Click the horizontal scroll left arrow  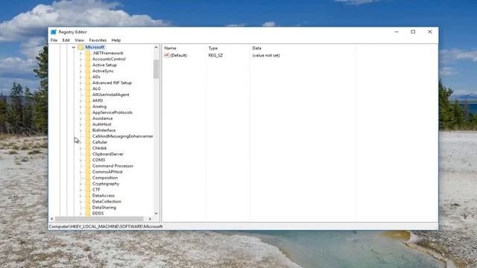[x=52, y=219]
